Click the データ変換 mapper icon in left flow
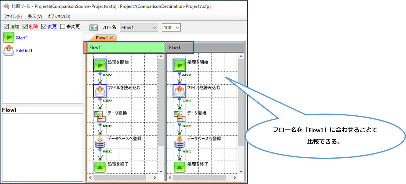Image resolution: width=406 pixels, height=184 pixels. (100, 116)
